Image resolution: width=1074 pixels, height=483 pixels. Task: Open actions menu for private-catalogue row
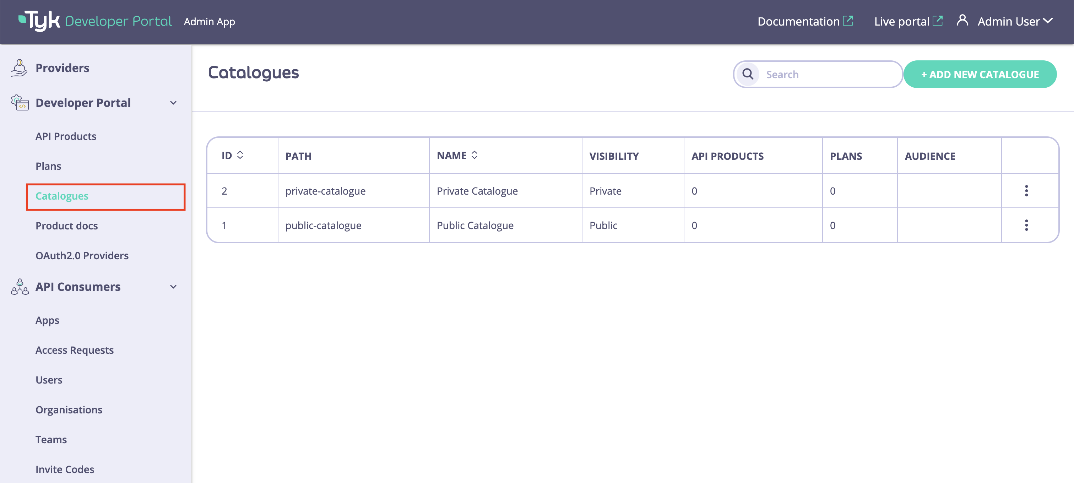pyautogui.click(x=1026, y=191)
